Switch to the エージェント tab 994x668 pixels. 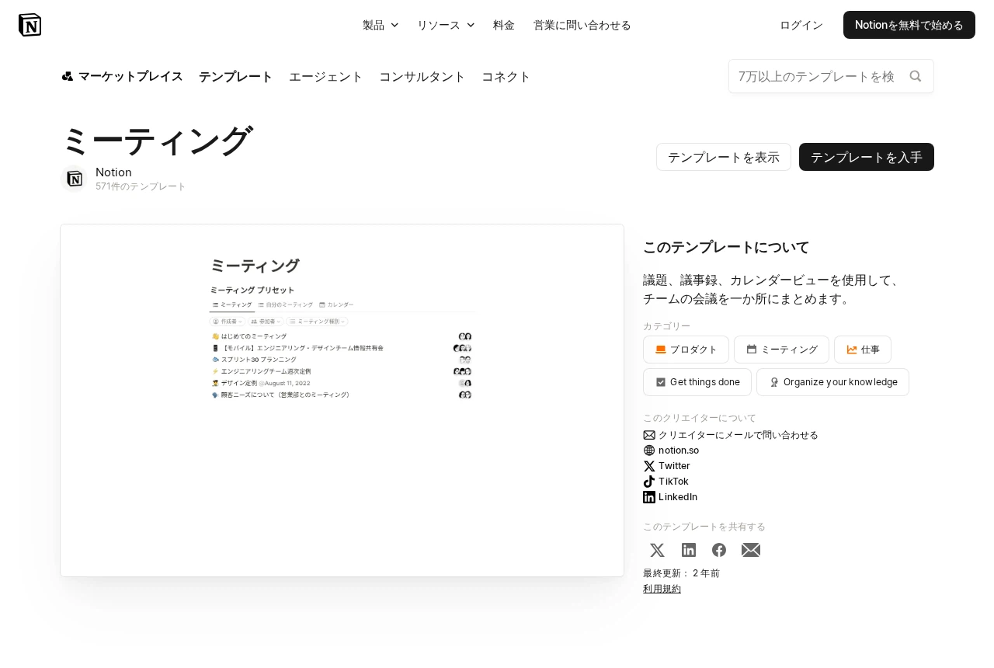tap(326, 76)
